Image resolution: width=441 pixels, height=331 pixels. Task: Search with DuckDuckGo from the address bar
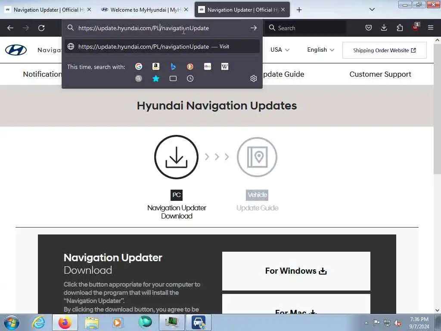(x=190, y=66)
